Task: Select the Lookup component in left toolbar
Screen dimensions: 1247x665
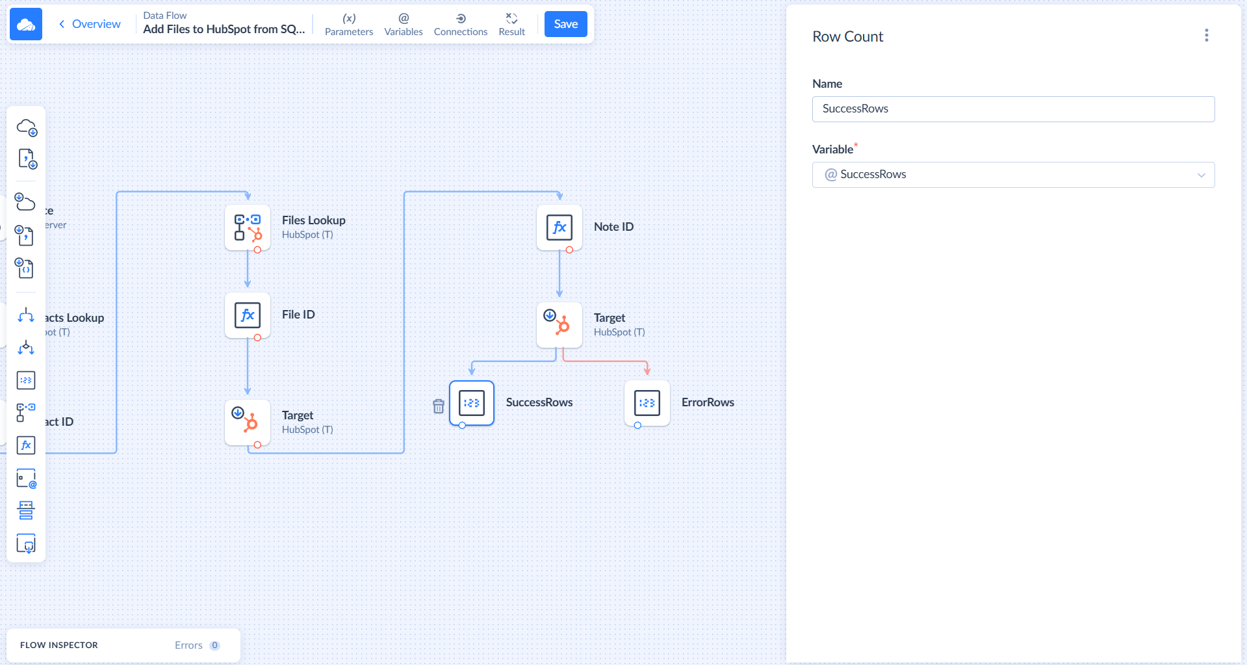Action: (x=26, y=412)
